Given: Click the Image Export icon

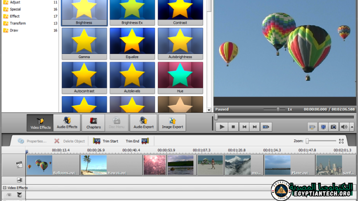Looking at the screenshot, I should pyautogui.click(x=172, y=123).
